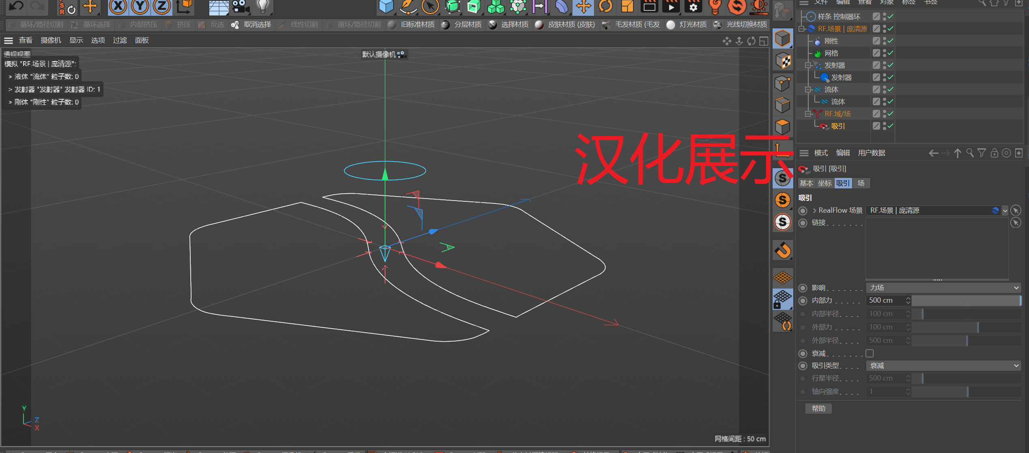Switch to the 坐标 tab
This screenshot has width=1029, height=453.
[x=824, y=183]
